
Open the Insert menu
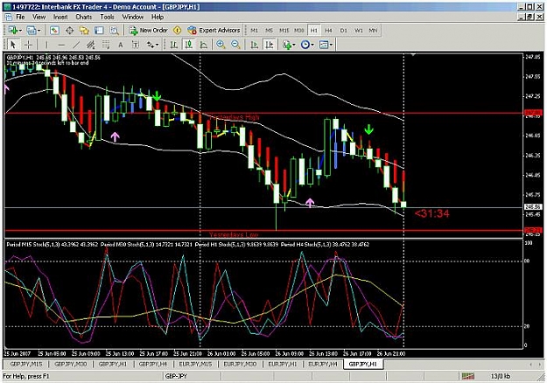pyautogui.click(x=60, y=17)
